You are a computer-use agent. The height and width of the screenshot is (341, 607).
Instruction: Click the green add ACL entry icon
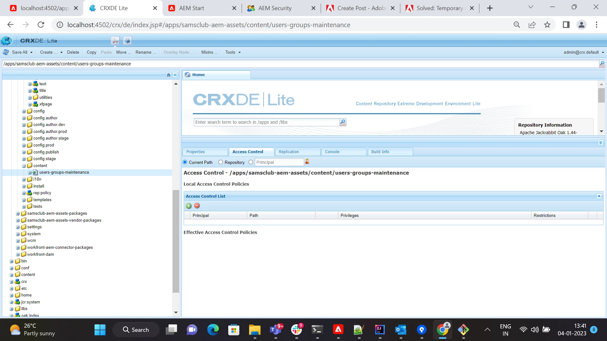pyautogui.click(x=189, y=206)
